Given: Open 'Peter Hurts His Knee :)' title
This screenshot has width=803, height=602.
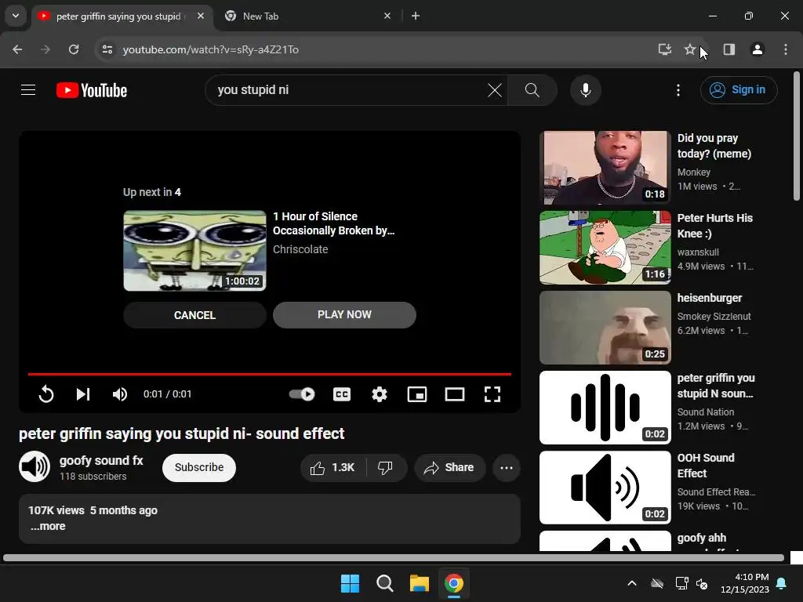Looking at the screenshot, I should point(715,226).
